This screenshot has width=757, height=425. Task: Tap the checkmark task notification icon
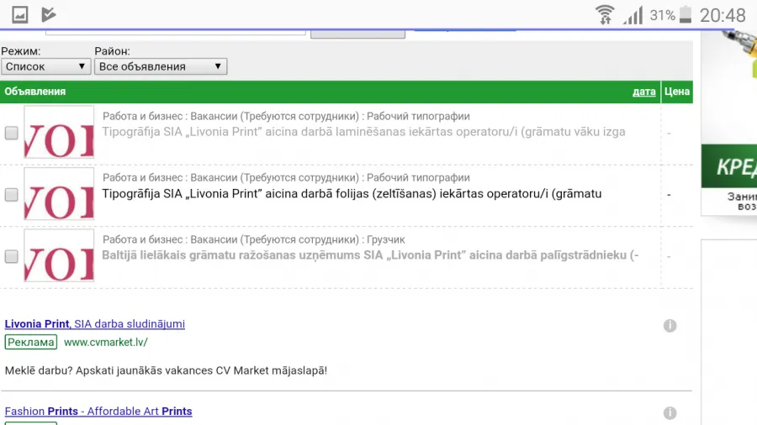(48, 15)
